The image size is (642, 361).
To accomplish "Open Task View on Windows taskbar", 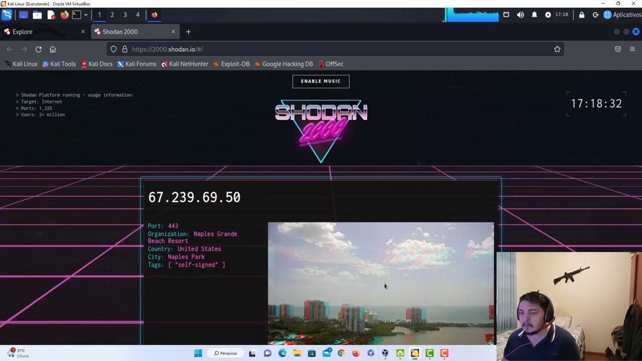I will (x=252, y=353).
